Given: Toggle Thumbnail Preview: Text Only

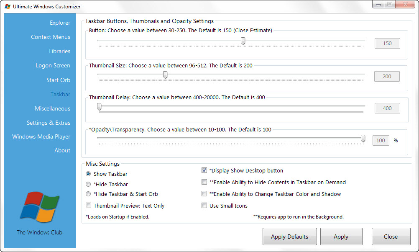Looking at the screenshot, I should point(88,205).
